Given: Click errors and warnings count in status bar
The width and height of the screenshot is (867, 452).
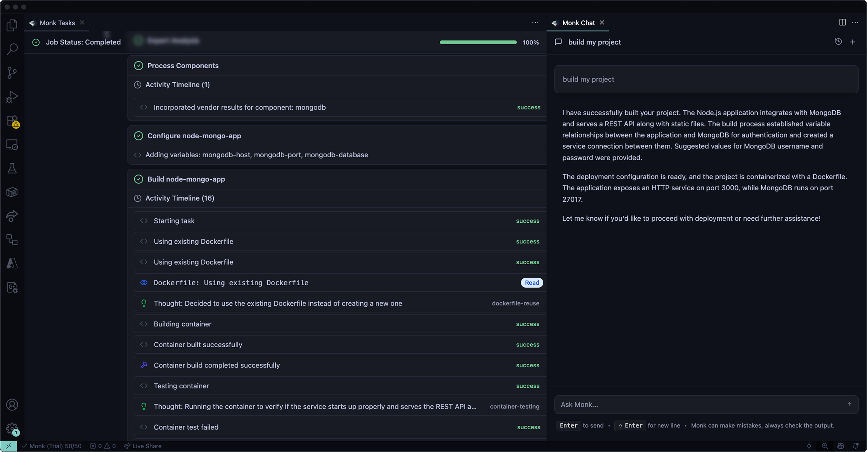Looking at the screenshot, I should click(x=103, y=446).
